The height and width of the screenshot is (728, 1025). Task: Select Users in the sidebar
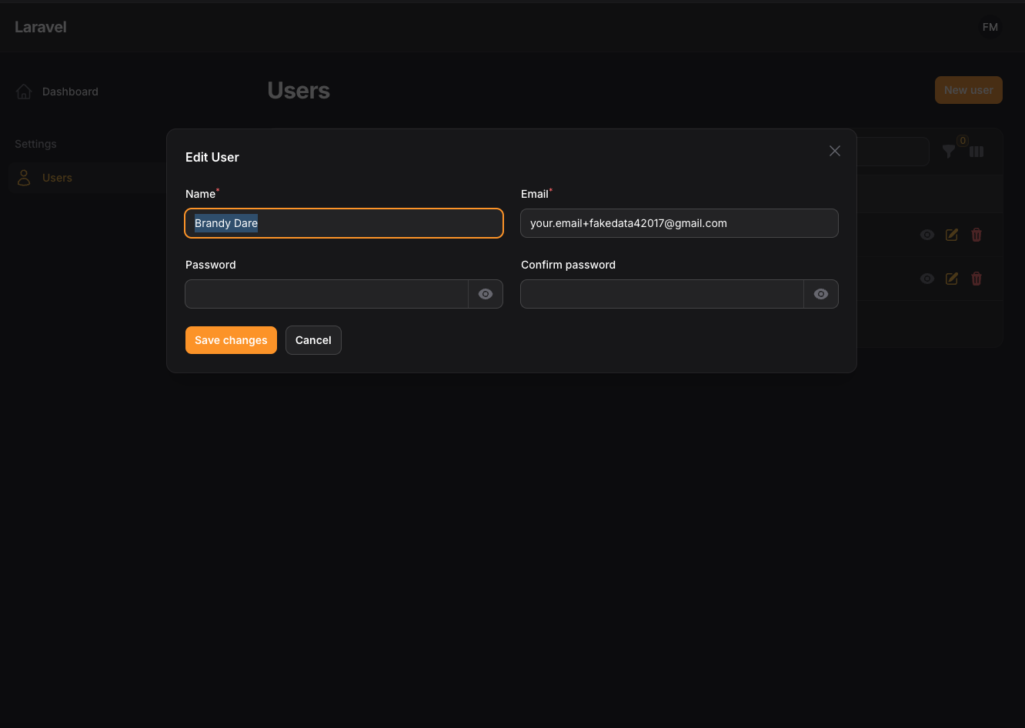57,178
